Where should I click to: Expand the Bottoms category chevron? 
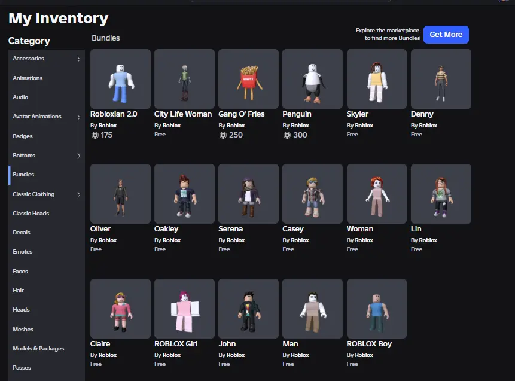(79, 156)
